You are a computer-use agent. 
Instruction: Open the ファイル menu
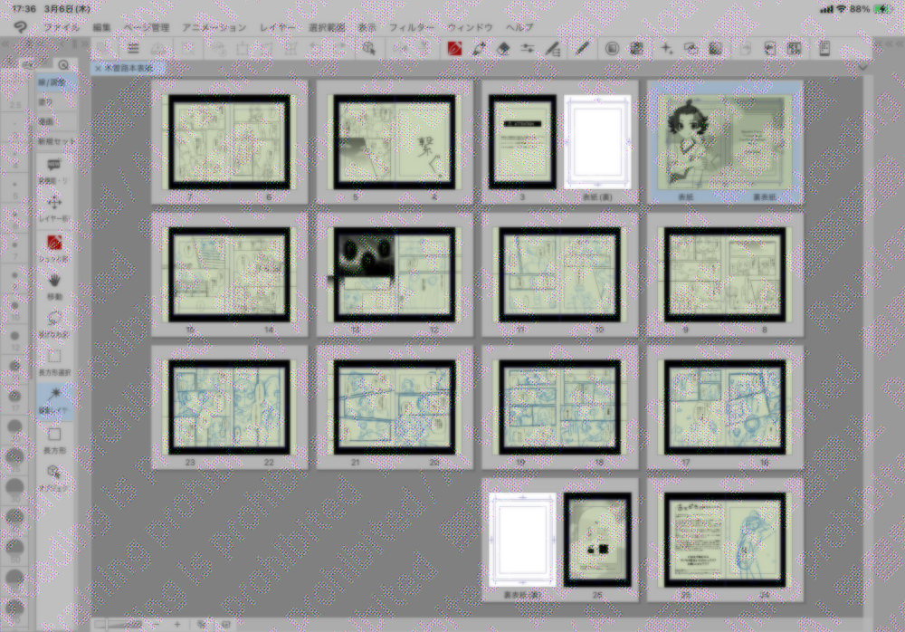[62, 27]
